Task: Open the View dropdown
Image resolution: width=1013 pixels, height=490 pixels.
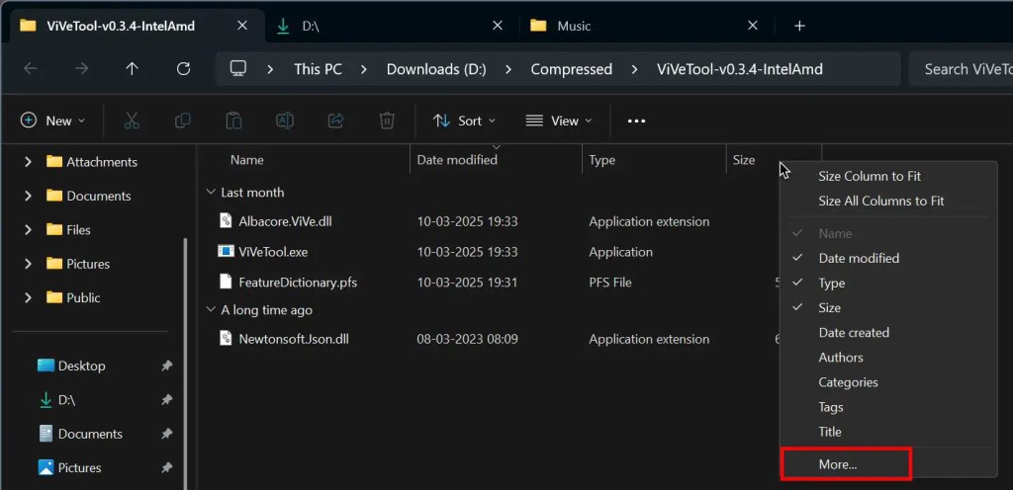Action: 559,121
